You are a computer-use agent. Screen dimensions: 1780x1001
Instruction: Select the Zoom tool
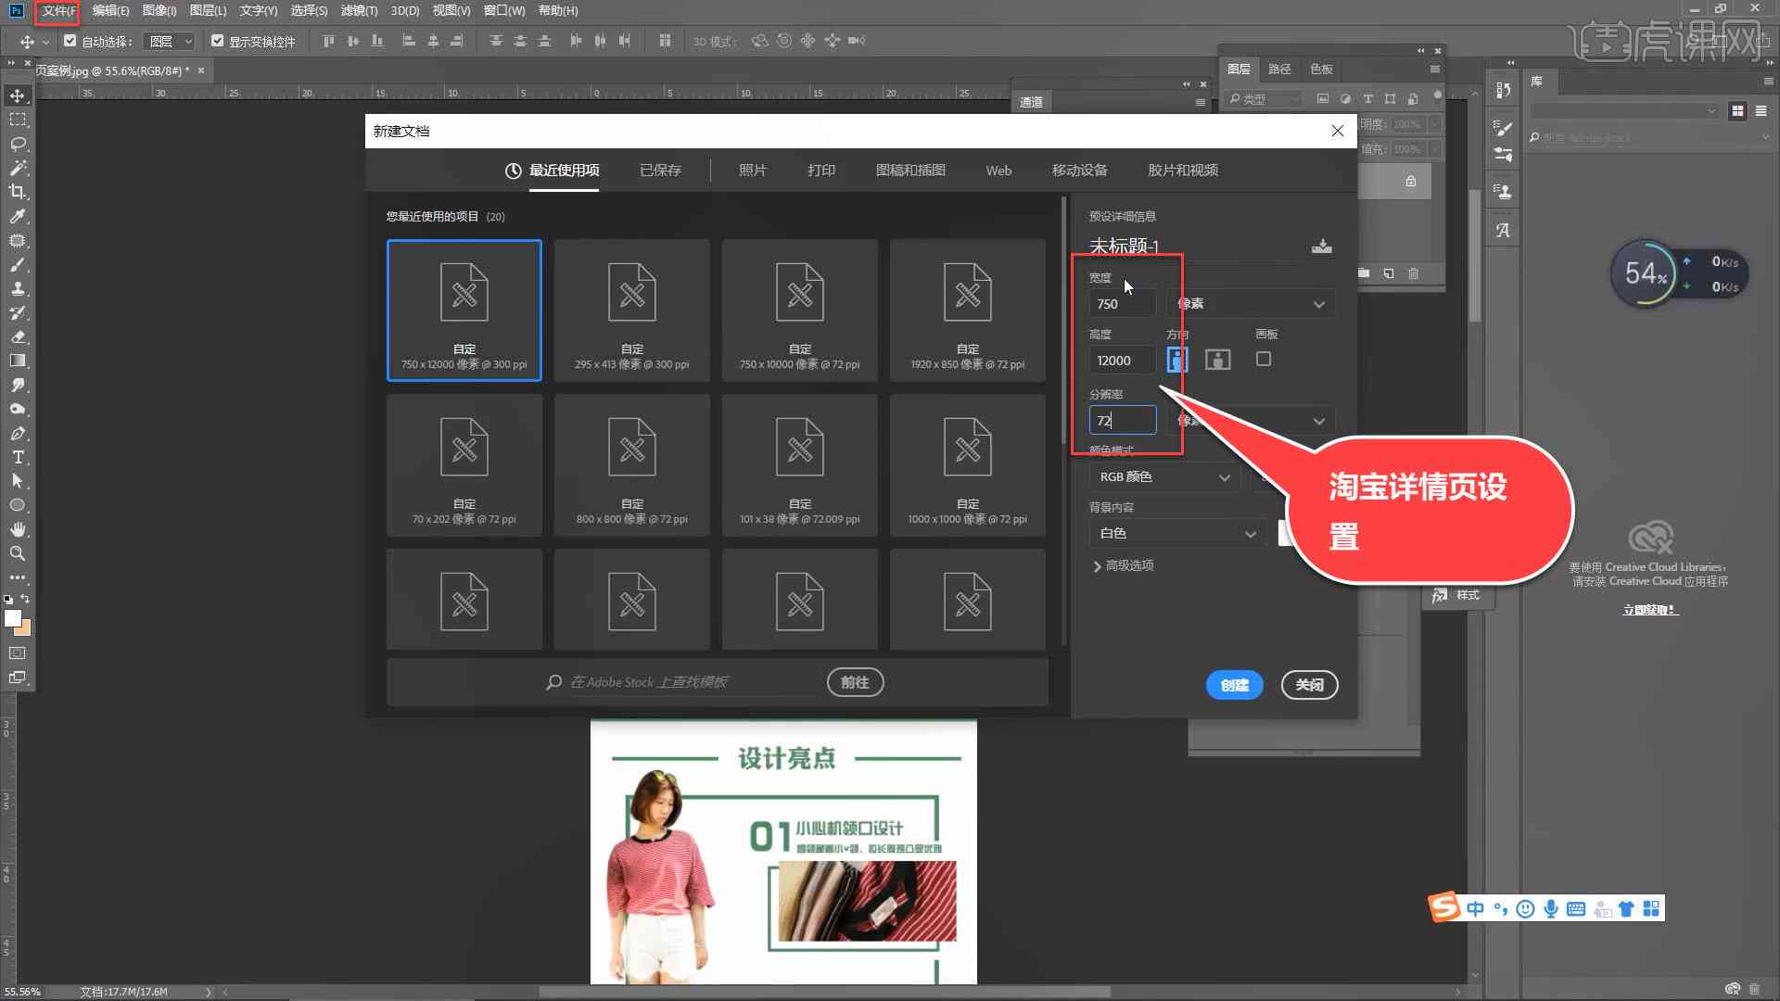coord(18,553)
